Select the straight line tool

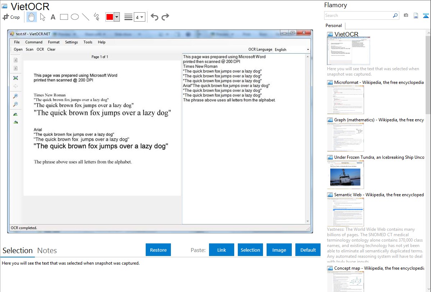[x=86, y=17]
